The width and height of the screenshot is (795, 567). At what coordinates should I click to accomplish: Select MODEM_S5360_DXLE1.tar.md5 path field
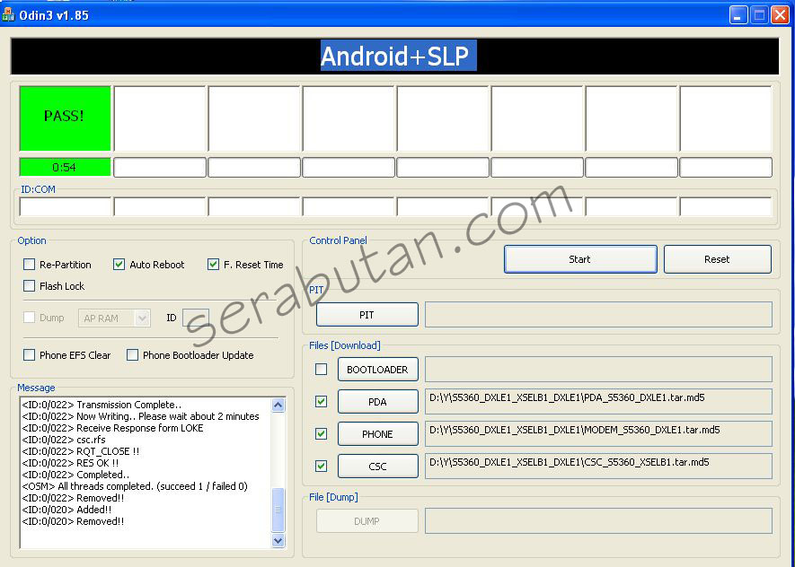click(x=598, y=434)
